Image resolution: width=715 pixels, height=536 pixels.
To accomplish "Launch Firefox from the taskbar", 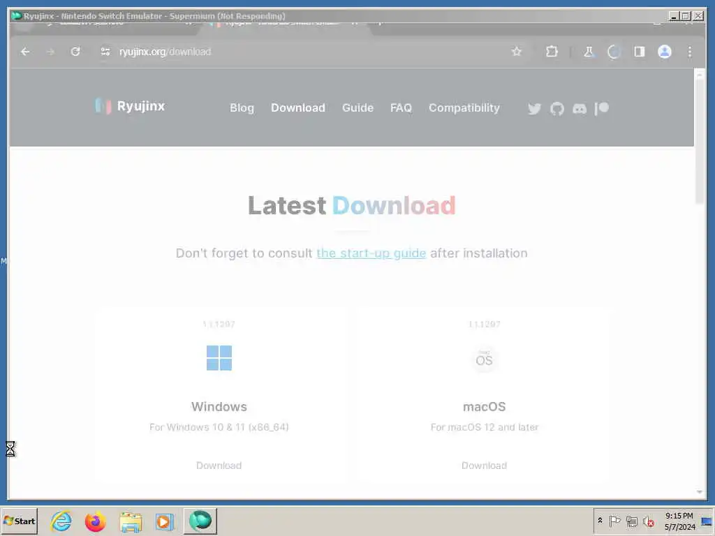I will 95,521.
